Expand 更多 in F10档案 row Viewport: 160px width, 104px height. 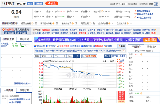[x=154, y=30]
